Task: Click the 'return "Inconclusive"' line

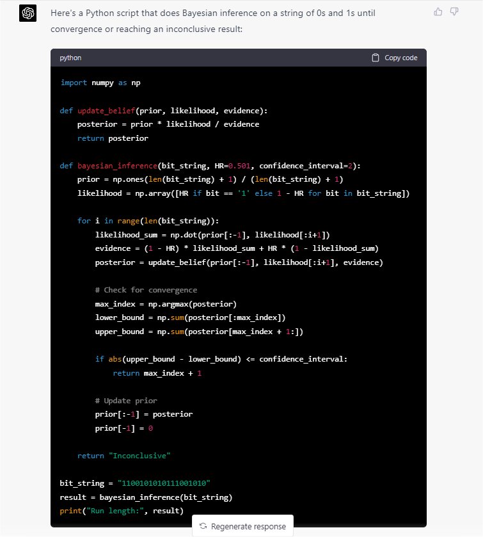Action: click(123, 456)
